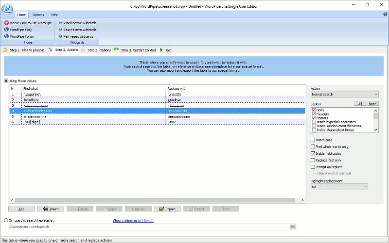Select the 2007 replace cell

[x=236, y=122]
